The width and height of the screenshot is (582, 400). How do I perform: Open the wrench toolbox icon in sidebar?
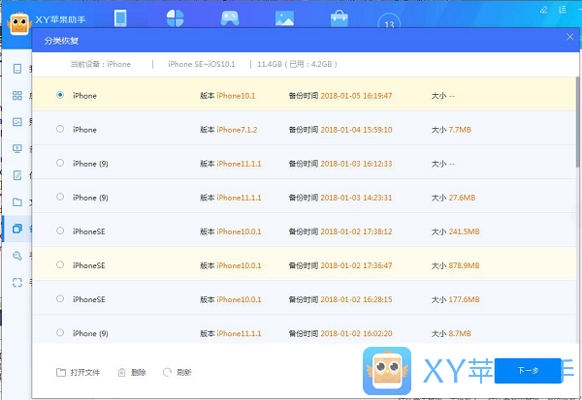(17, 256)
